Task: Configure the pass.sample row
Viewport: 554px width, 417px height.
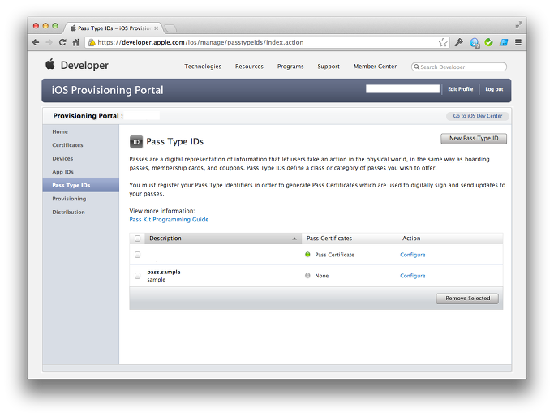Action: point(412,276)
